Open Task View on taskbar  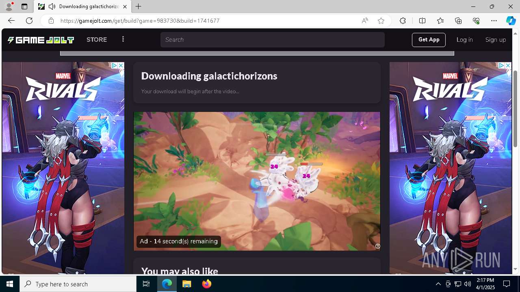[146, 284]
